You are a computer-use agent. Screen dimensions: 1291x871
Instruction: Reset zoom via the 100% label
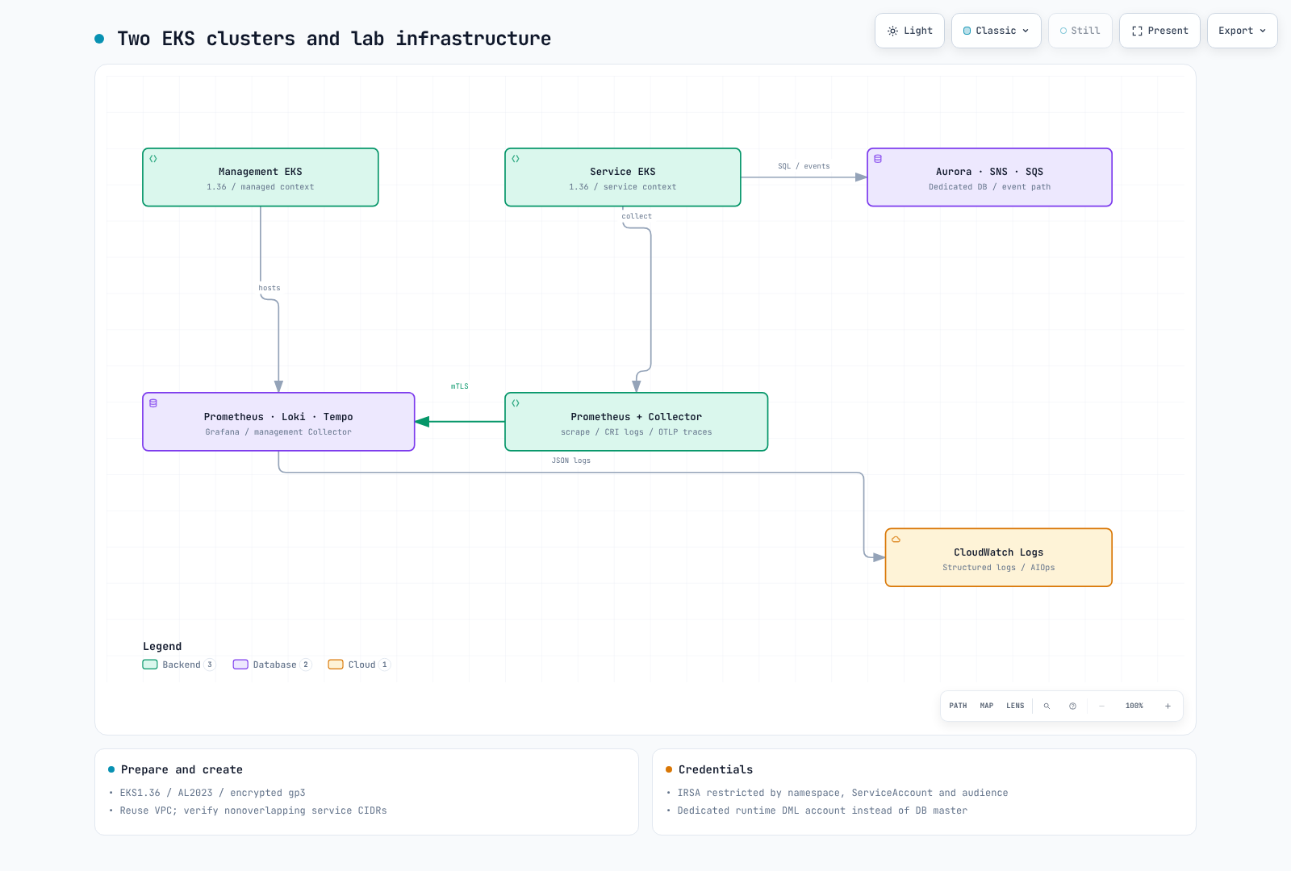click(x=1134, y=706)
